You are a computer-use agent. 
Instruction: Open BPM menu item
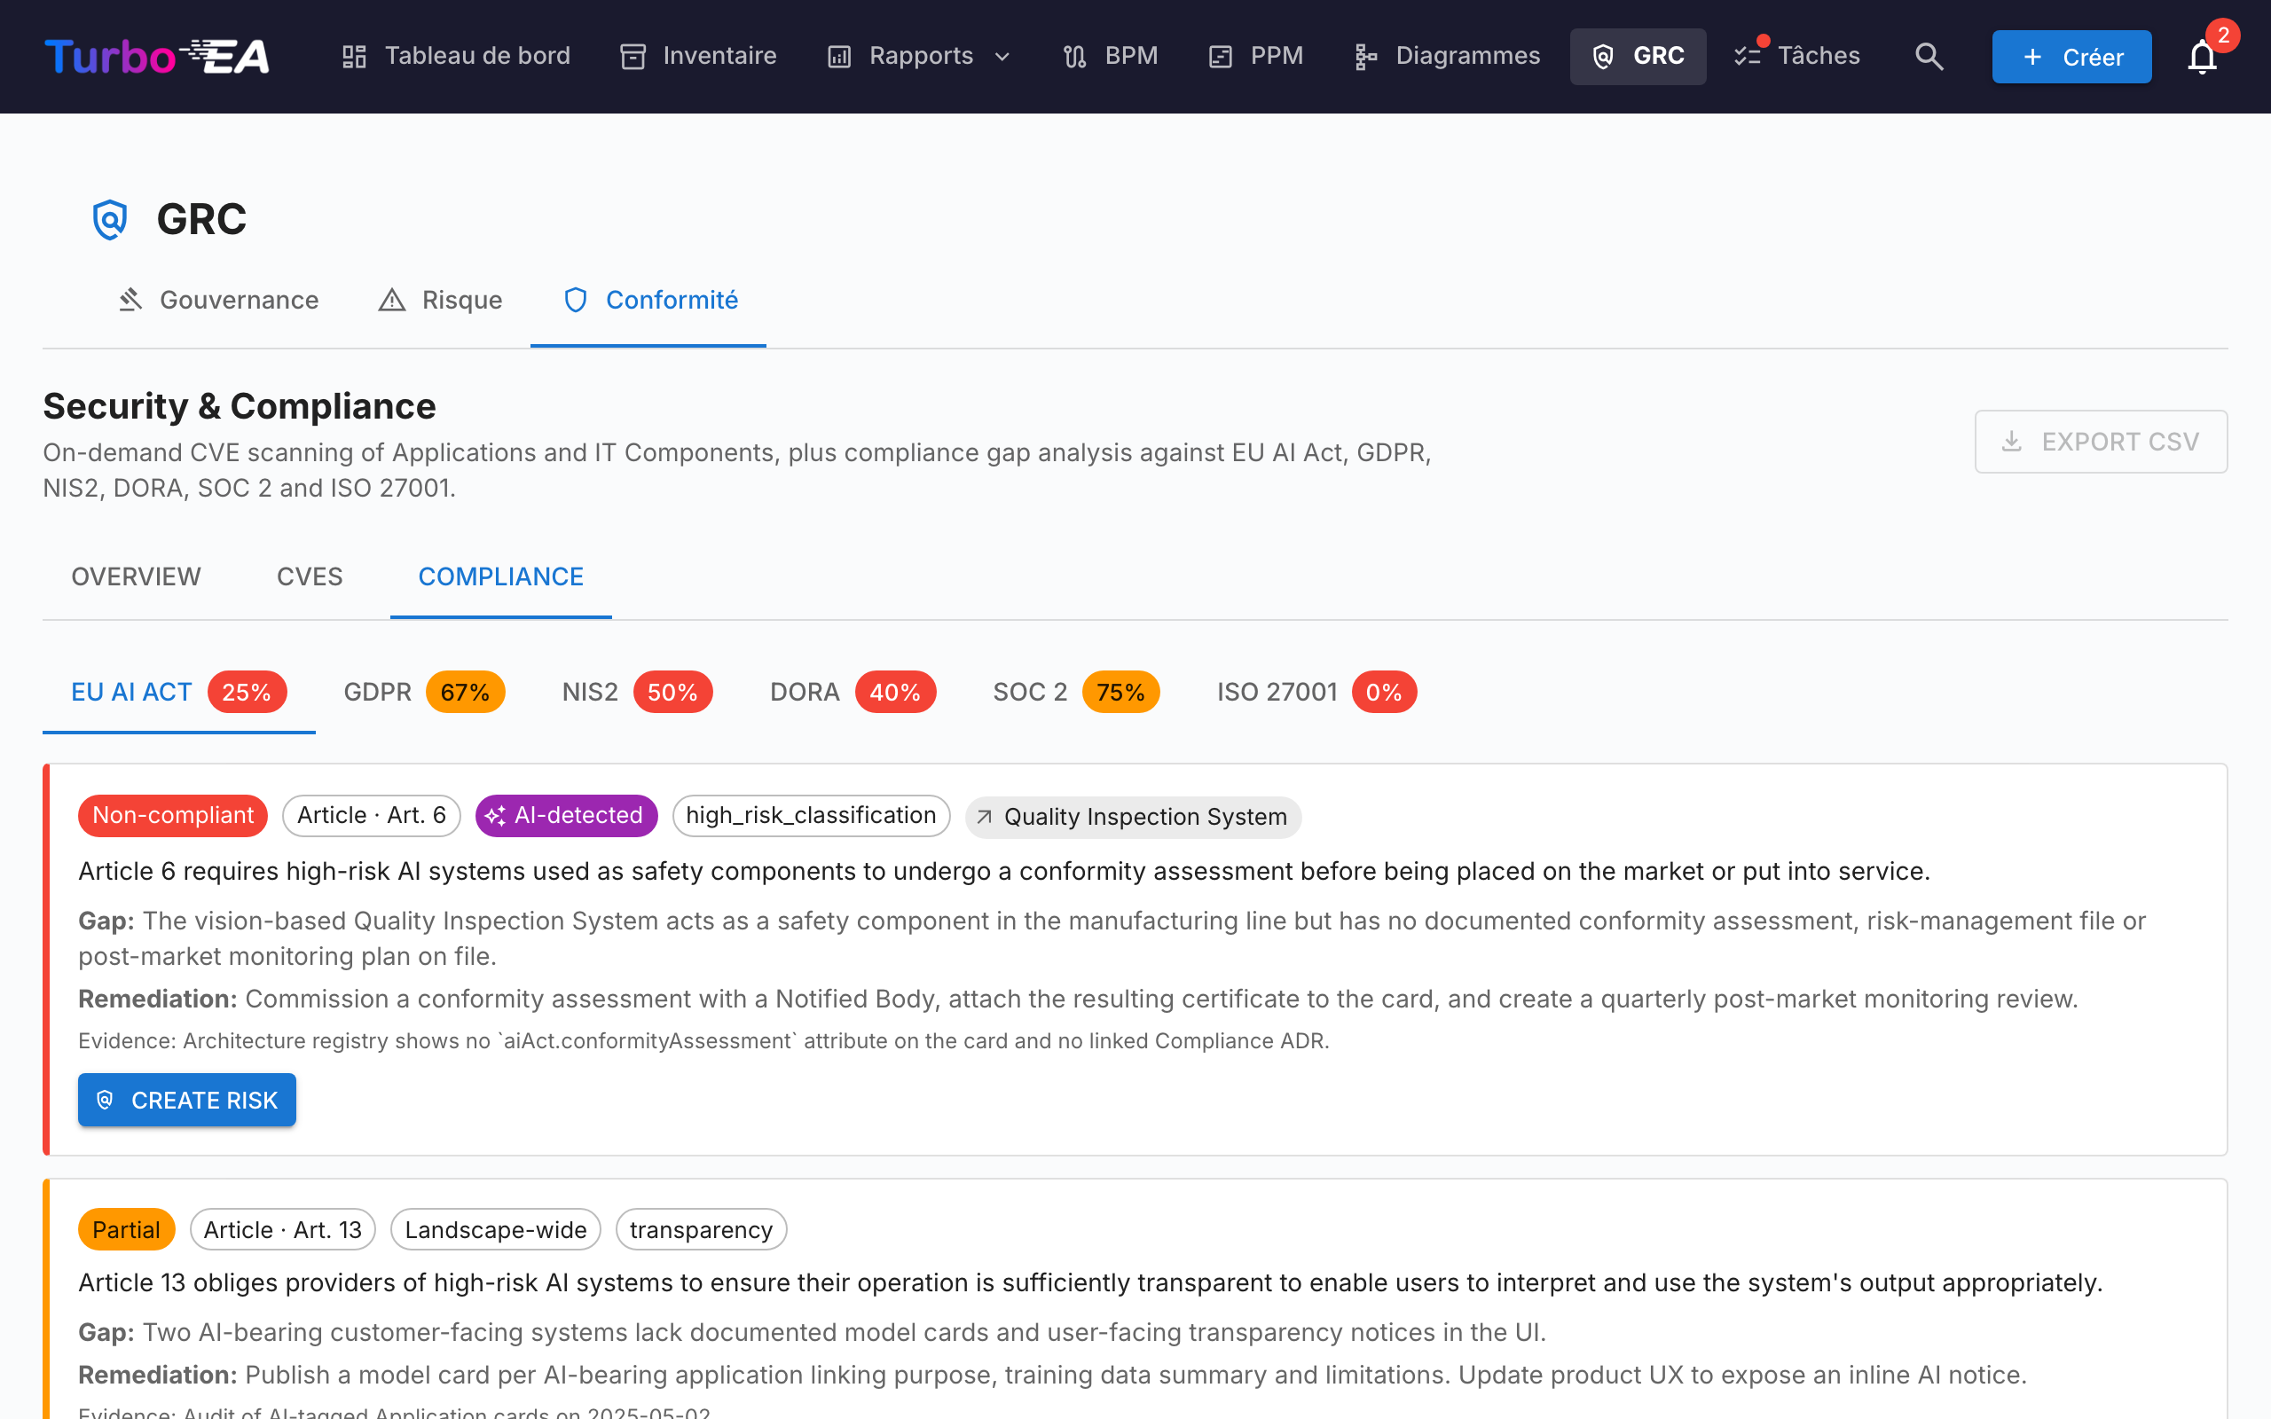click(x=1111, y=56)
